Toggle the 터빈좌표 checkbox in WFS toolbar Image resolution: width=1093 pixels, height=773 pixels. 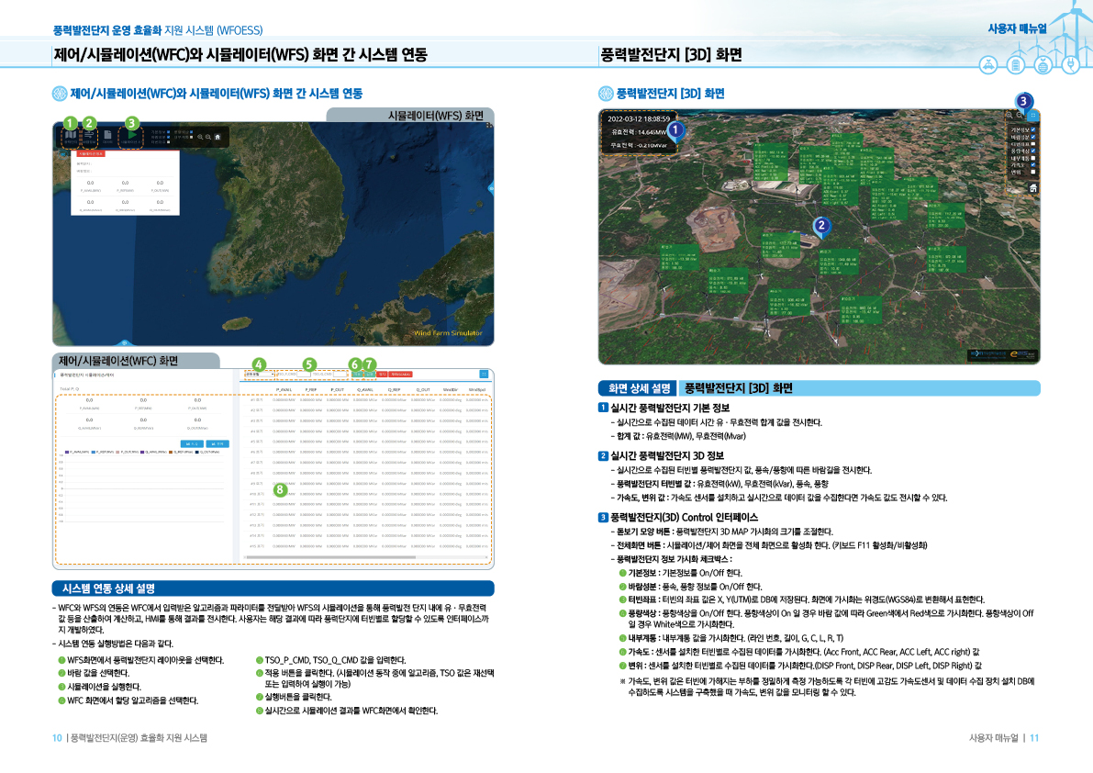coord(168,142)
